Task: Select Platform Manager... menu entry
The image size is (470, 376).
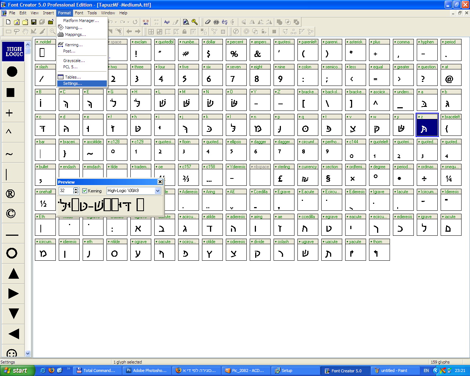Action: 81,21
